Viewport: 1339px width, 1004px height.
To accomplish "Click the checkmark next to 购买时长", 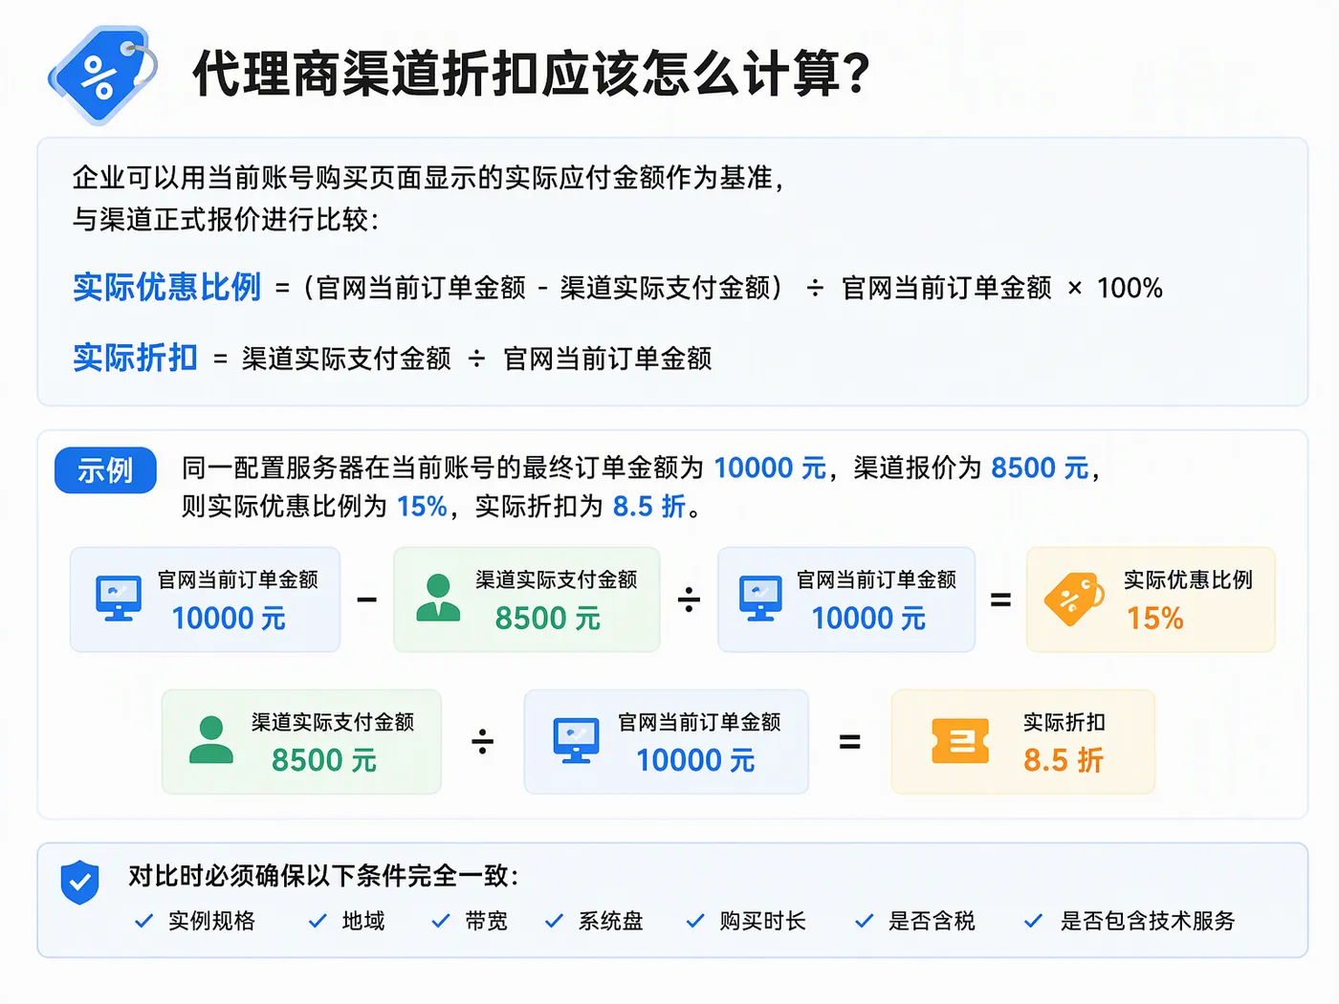I will pos(695,921).
